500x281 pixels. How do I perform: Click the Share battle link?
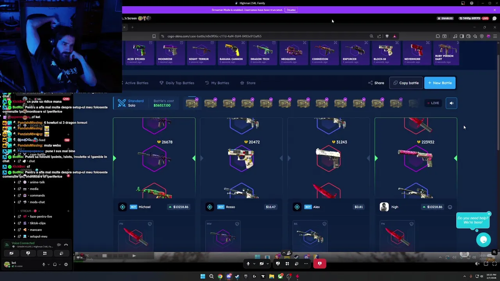pos(376,83)
